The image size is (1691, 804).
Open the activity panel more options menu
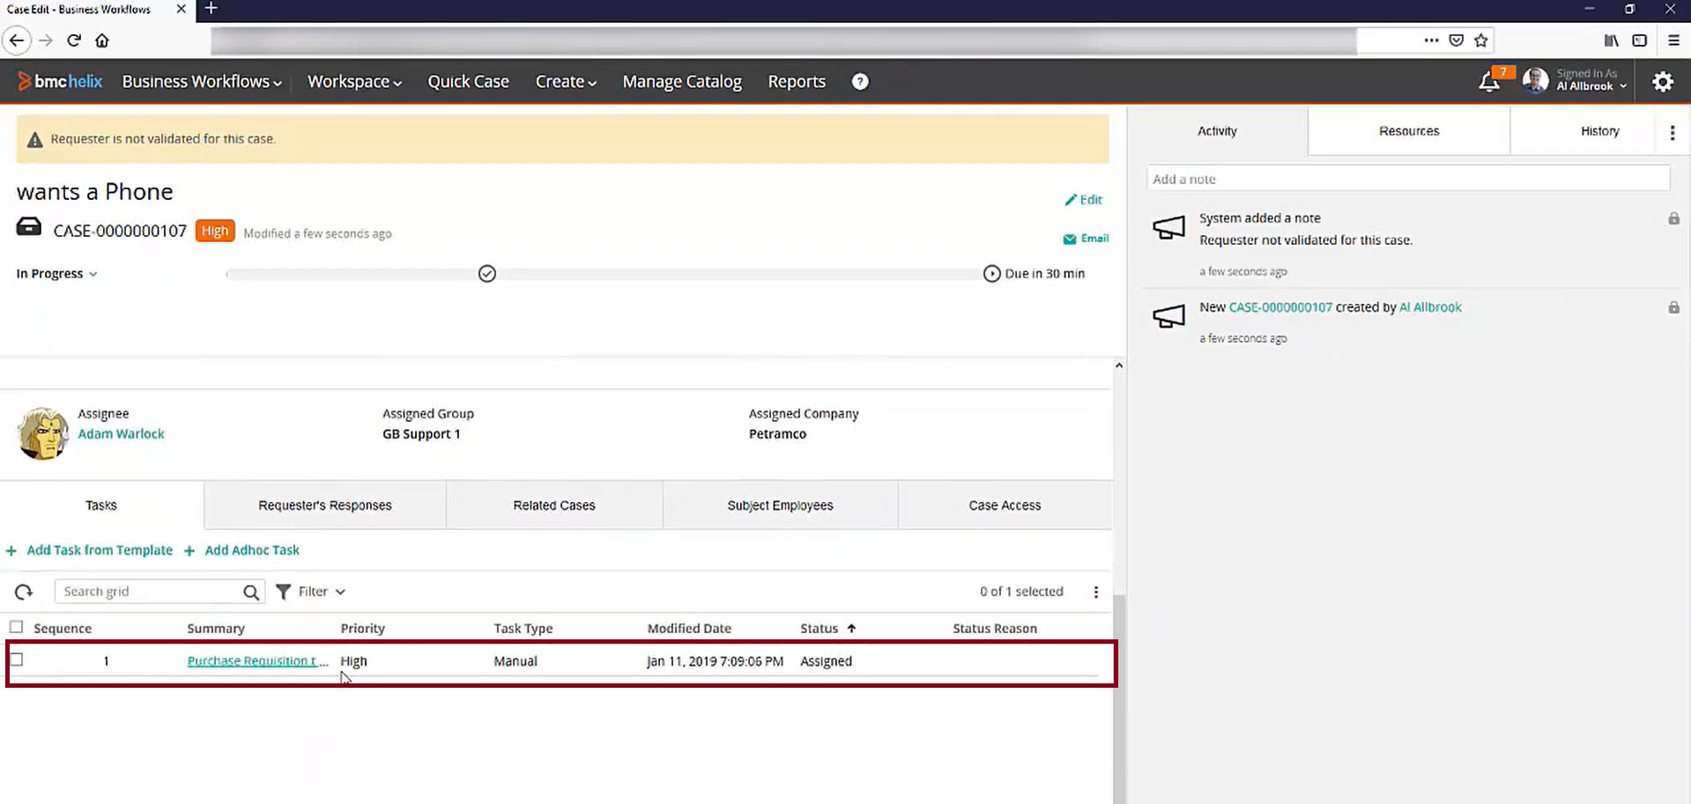click(1672, 132)
